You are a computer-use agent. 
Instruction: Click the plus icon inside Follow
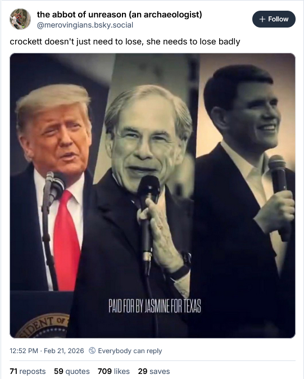tap(262, 19)
